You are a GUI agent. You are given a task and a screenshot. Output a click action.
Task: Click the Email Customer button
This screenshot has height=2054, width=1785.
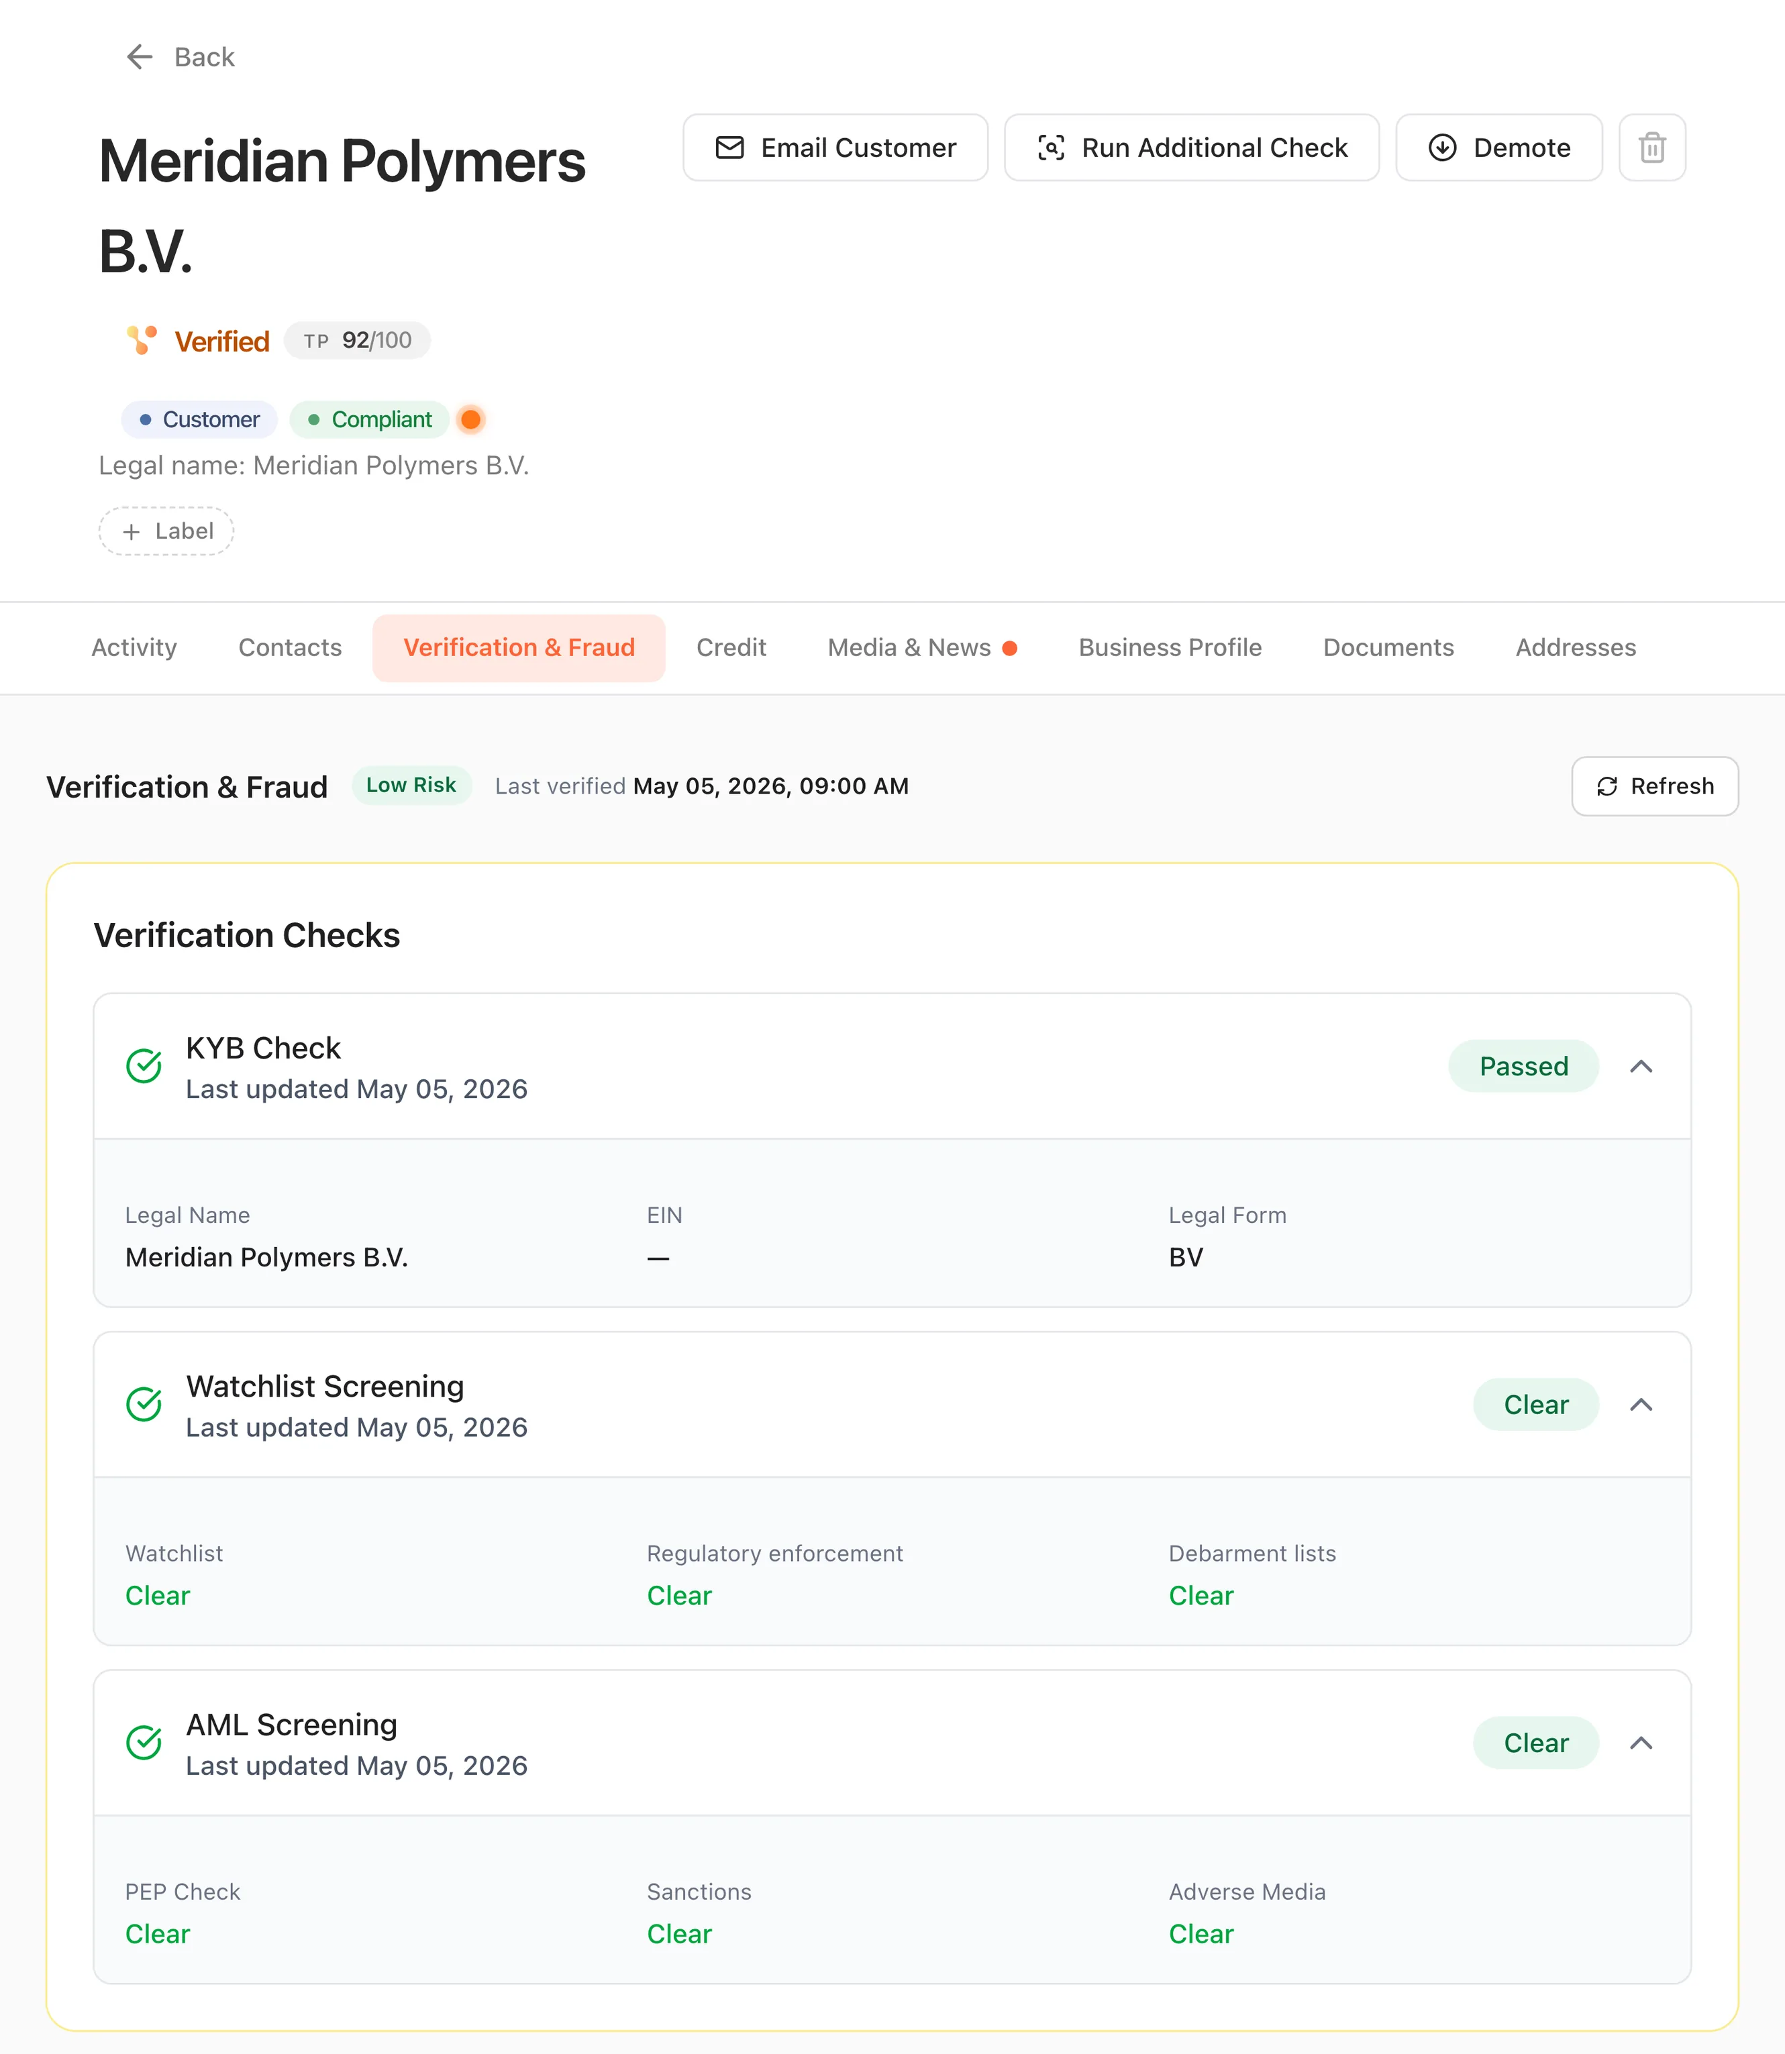835,148
